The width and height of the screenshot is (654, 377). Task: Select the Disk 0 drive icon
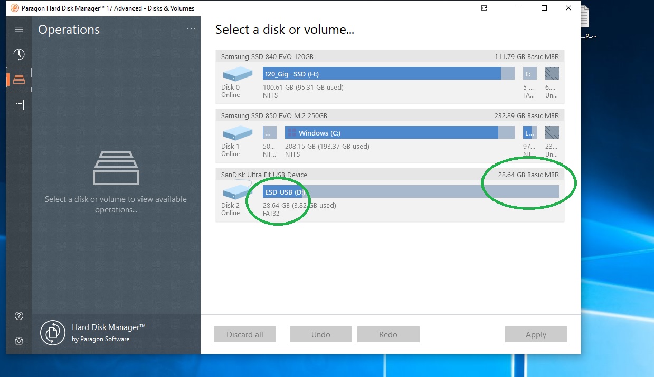click(238, 74)
